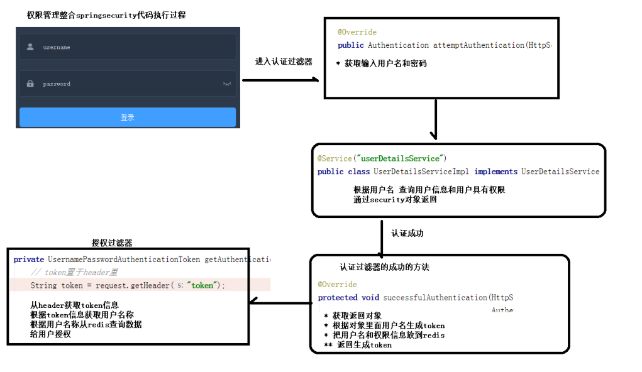The image size is (642, 372).
Task: Click the blue 登录 login button
Action: click(x=128, y=118)
